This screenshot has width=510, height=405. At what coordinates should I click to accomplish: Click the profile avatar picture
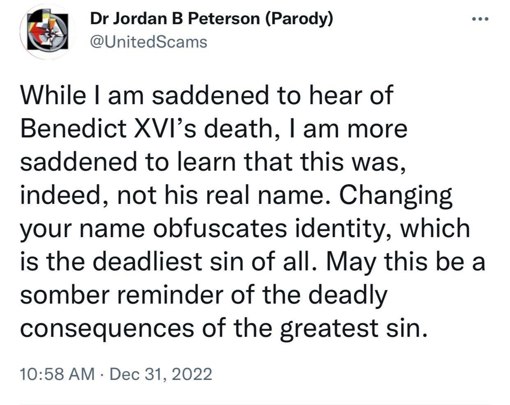click(48, 32)
